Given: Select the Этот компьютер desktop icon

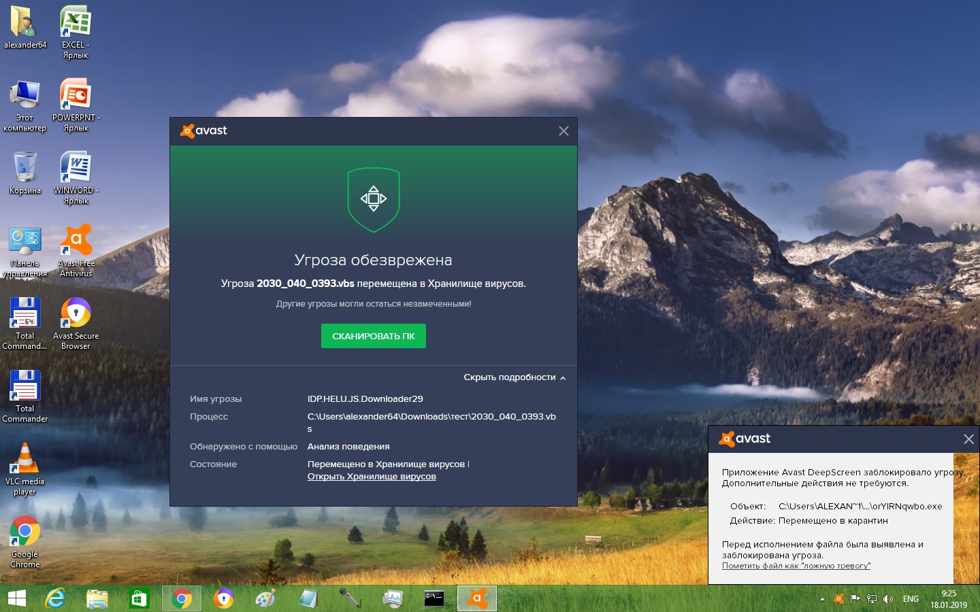Looking at the screenshot, I should [x=25, y=105].
